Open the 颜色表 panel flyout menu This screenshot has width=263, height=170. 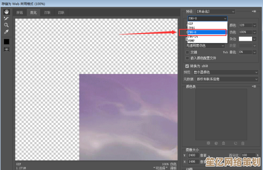254,86
